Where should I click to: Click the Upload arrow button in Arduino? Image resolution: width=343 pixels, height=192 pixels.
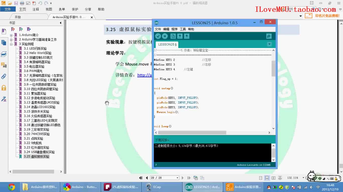tap(165, 36)
